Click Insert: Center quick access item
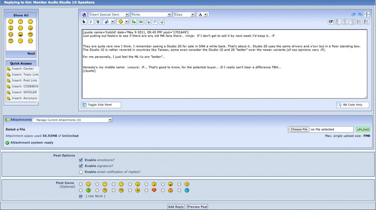This screenshot has width=376, height=210. pos(22,69)
